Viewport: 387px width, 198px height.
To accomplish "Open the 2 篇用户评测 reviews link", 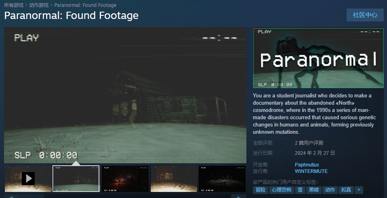I will pyautogui.click(x=309, y=143).
